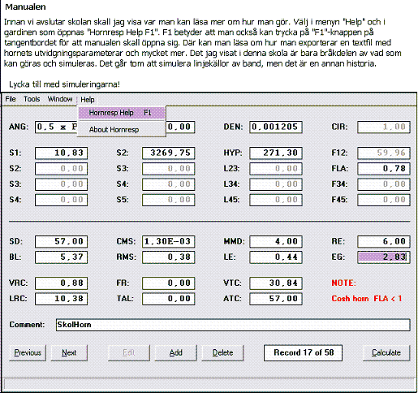Click the red 'Cosh horn FLA < 1' note
Screen dimensions: 418x393
[x=367, y=299]
